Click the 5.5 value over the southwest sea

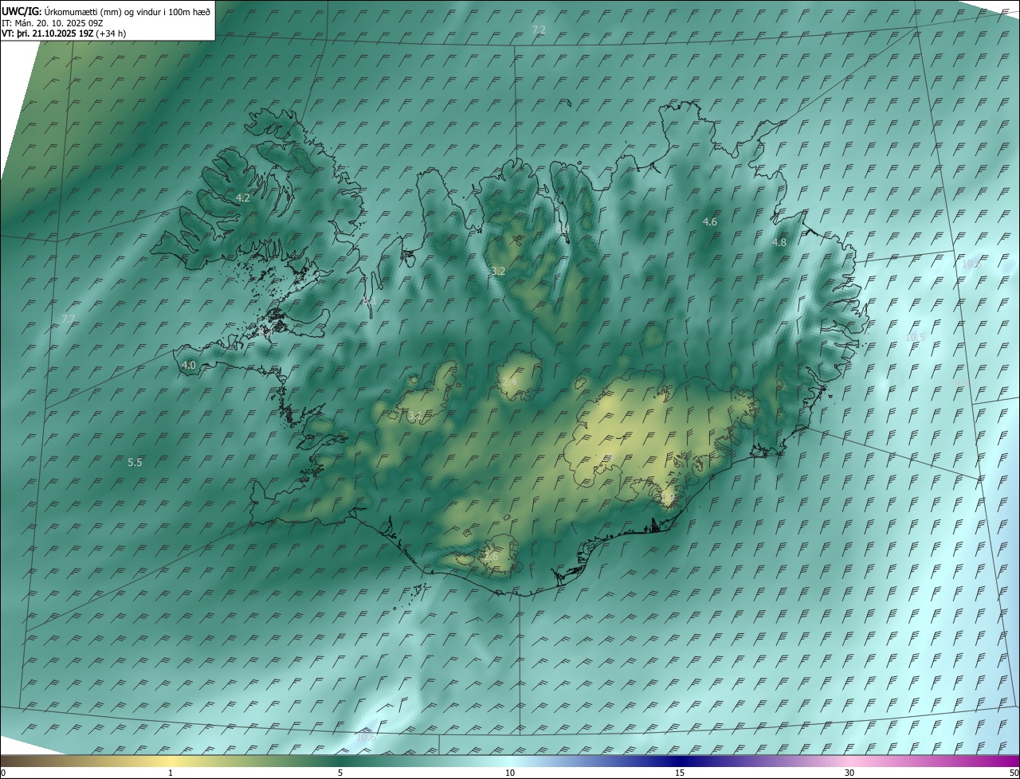click(135, 462)
